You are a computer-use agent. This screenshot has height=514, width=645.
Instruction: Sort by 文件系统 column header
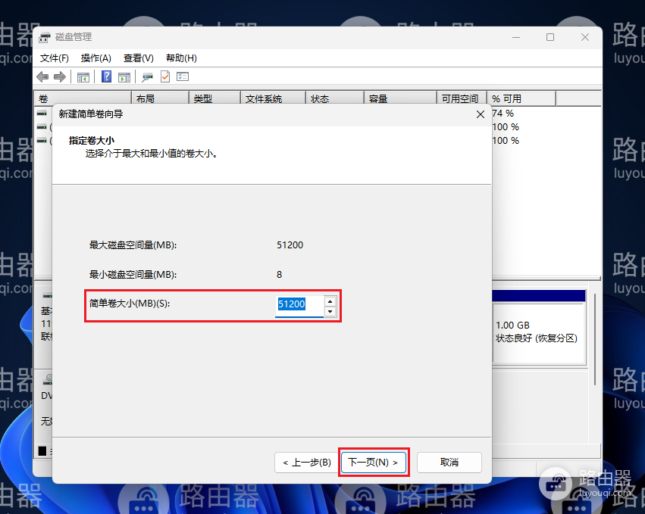coord(273,98)
